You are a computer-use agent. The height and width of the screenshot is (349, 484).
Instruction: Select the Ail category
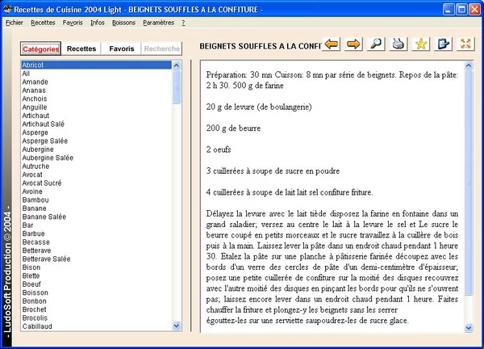pyautogui.click(x=96, y=74)
